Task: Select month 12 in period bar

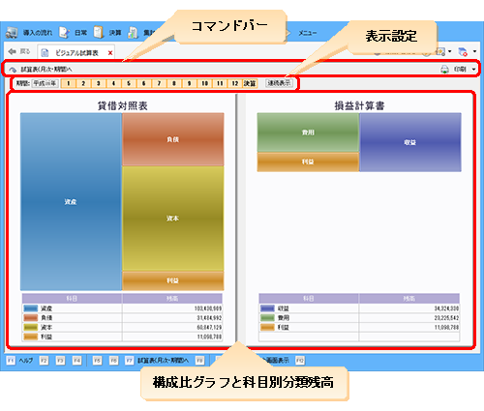Action: point(235,83)
